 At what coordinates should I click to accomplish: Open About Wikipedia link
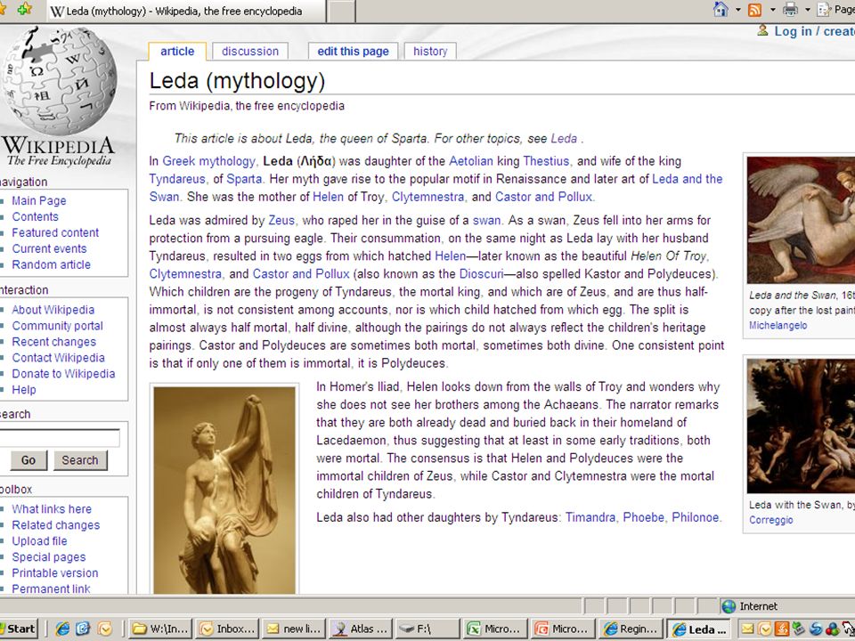click(x=53, y=310)
